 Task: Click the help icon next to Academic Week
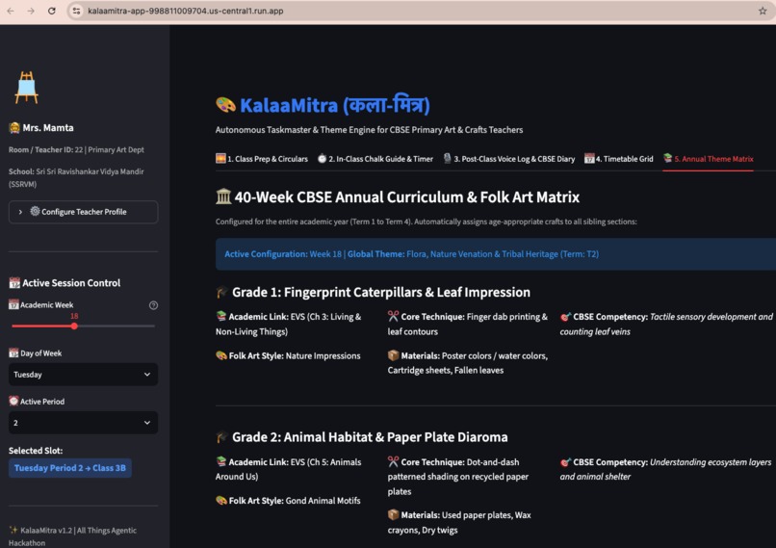point(153,305)
